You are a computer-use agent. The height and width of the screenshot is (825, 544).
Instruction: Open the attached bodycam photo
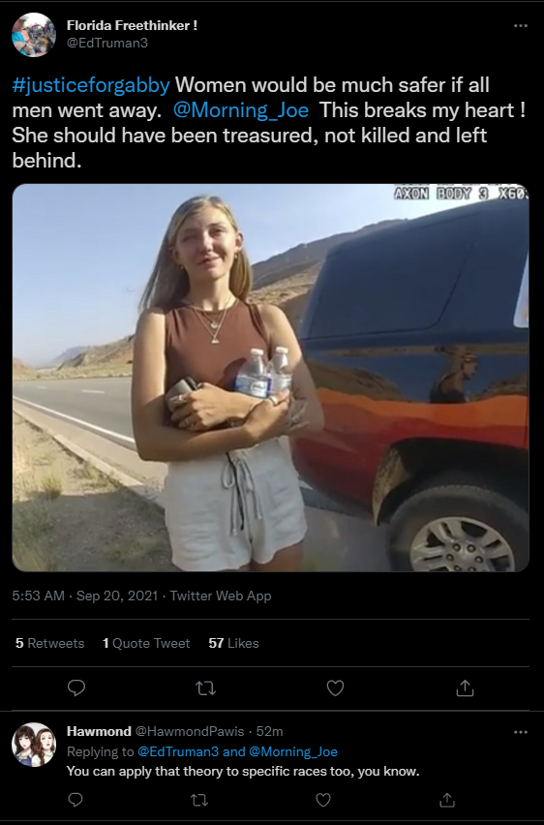pyautogui.click(x=270, y=378)
